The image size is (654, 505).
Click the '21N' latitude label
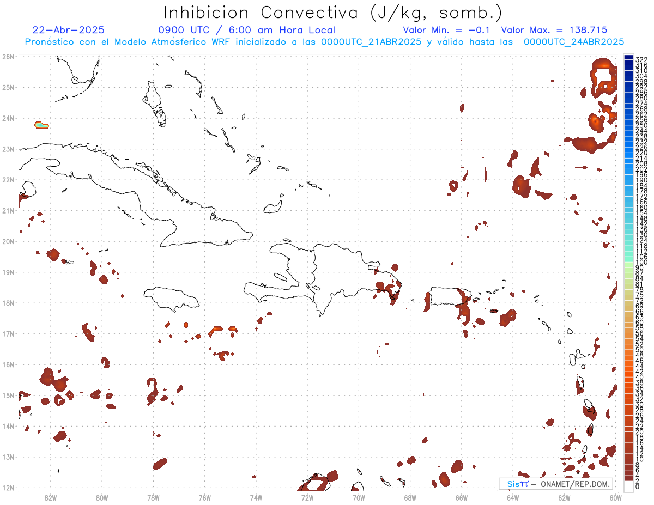(x=8, y=210)
